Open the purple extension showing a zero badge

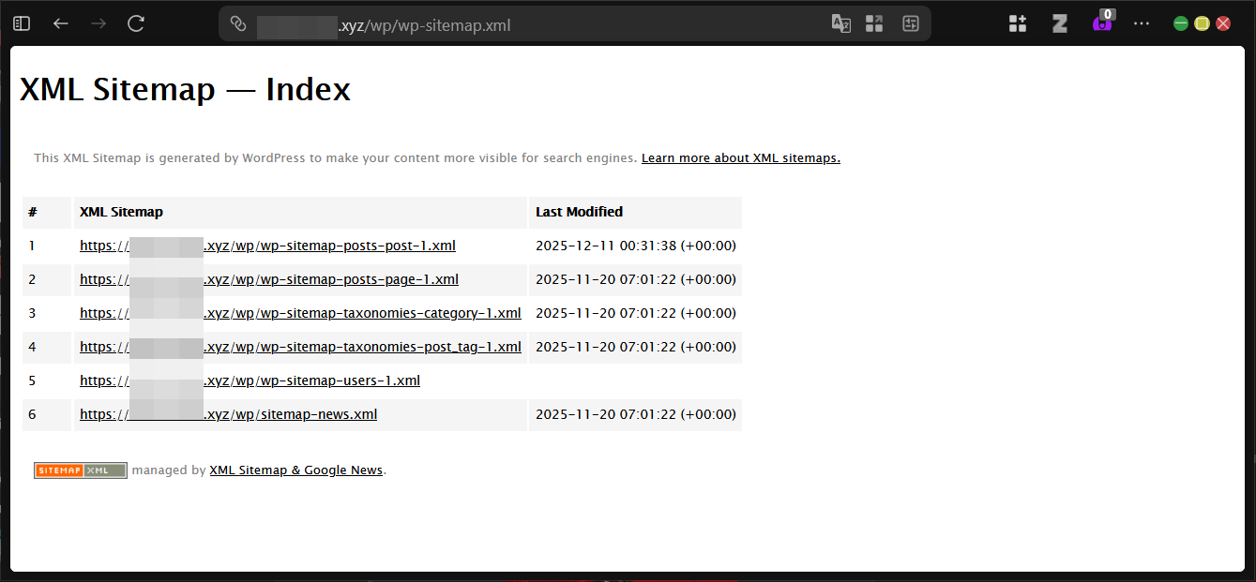[1103, 22]
